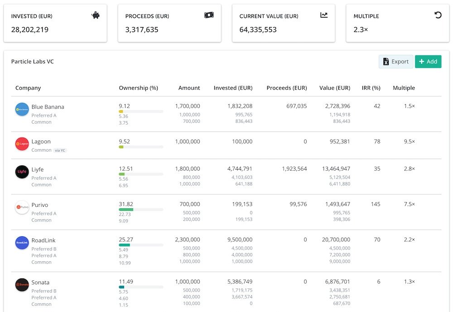This screenshot has height=312, width=453.
Task: Click the RoadLink company logo
Action: pos(22,243)
